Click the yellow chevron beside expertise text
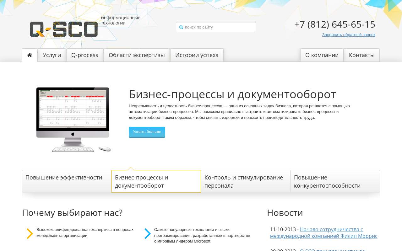 tap(30, 234)
